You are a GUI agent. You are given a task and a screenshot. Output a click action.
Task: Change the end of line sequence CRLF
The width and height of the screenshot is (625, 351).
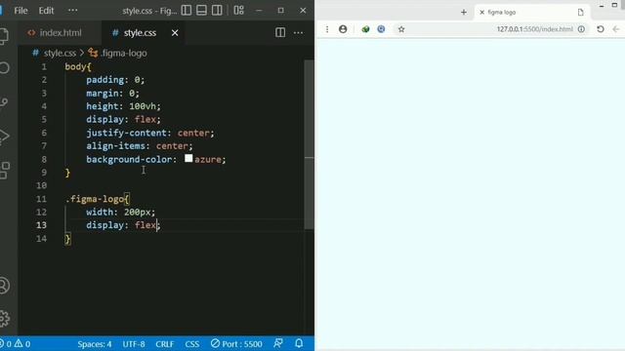165,344
